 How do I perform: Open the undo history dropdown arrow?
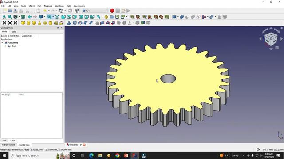49,11
